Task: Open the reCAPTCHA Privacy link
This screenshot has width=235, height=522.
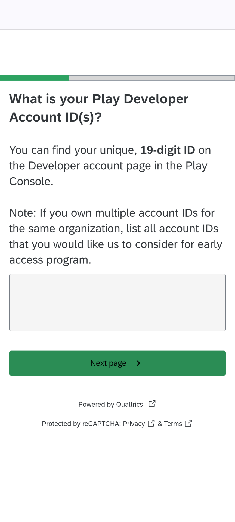Action: pyautogui.click(x=134, y=424)
